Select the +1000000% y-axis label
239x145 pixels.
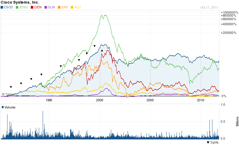point(229,12)
